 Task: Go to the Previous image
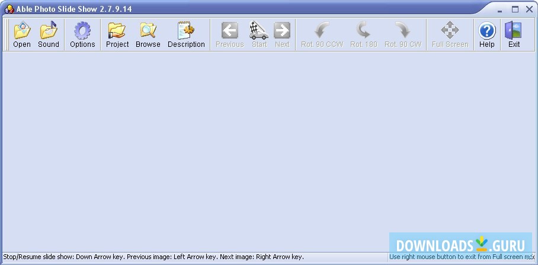tap(229, 34)
